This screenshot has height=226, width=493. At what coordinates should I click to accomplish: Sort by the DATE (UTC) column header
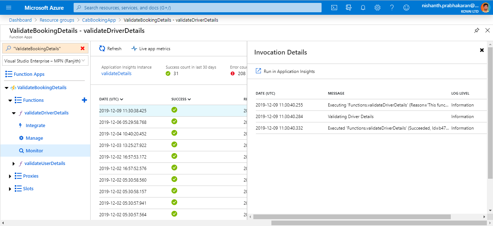click(111, 99)
